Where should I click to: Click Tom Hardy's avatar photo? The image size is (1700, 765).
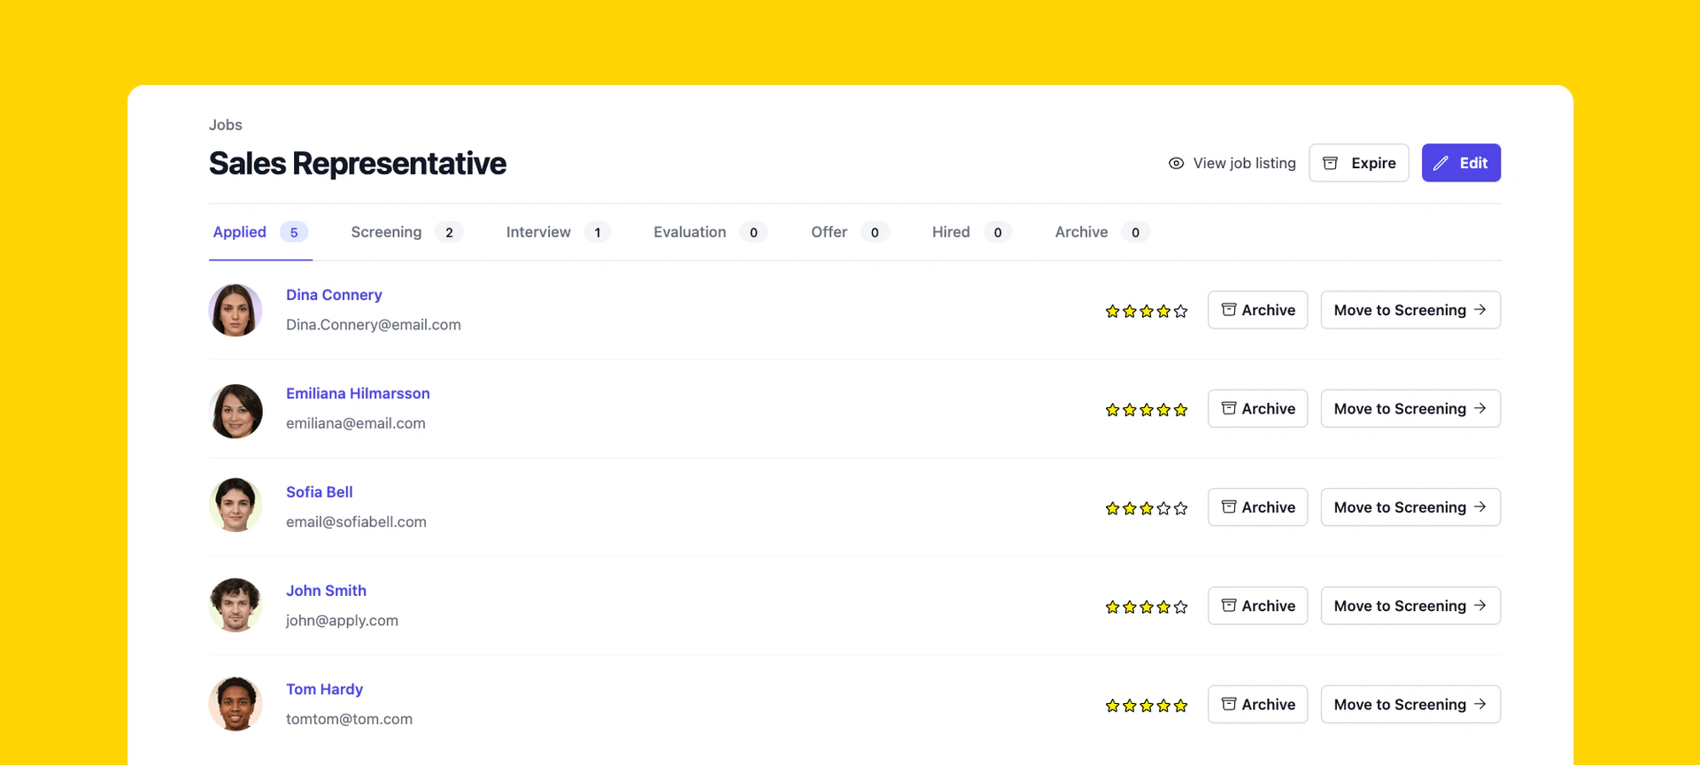(236, 704)
